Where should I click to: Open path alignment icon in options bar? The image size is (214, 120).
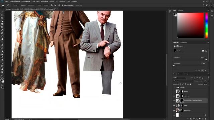(55, 5)
